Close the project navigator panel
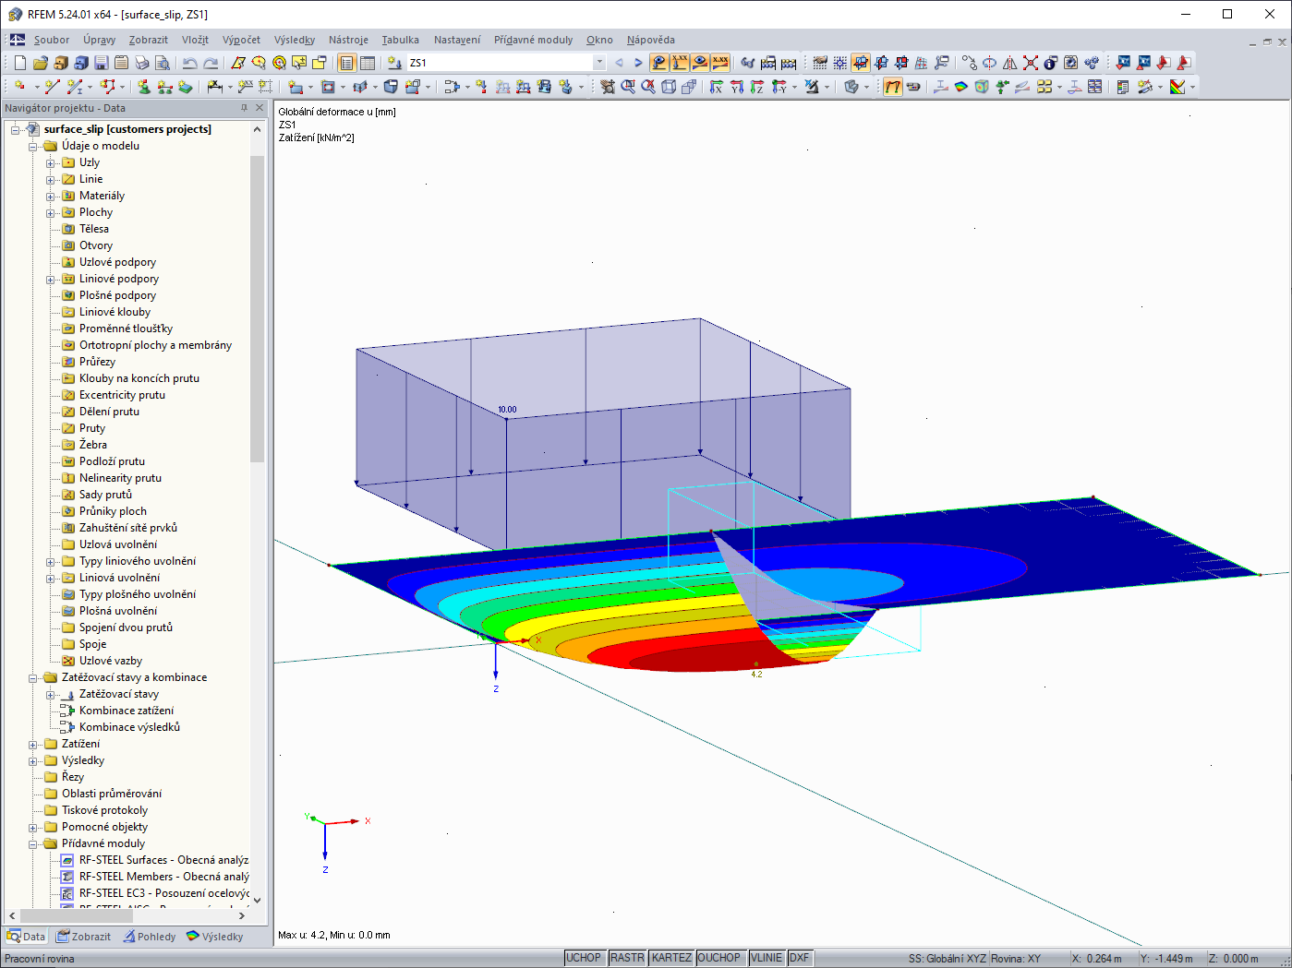The image size is (1292, 968). [260, 108]
